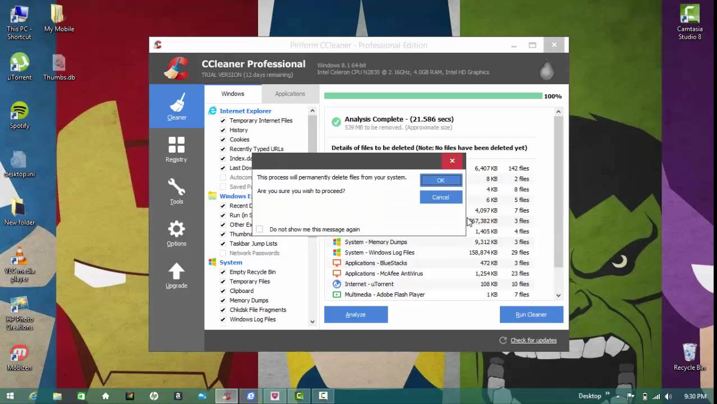
Task: Open the Options gear section
Action: 176,233
